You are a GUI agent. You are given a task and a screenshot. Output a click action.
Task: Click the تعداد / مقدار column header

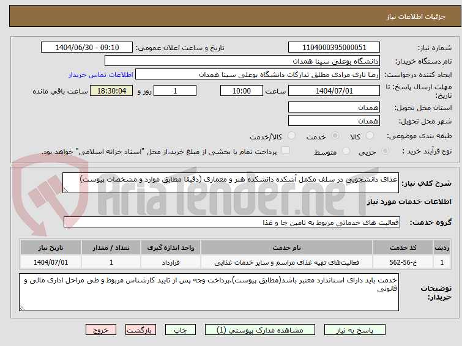tap(111, 248)
